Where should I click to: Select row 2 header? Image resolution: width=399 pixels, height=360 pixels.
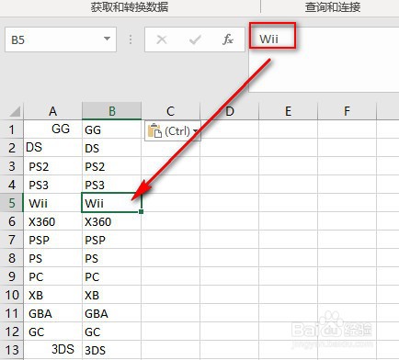tap(12, 148)
